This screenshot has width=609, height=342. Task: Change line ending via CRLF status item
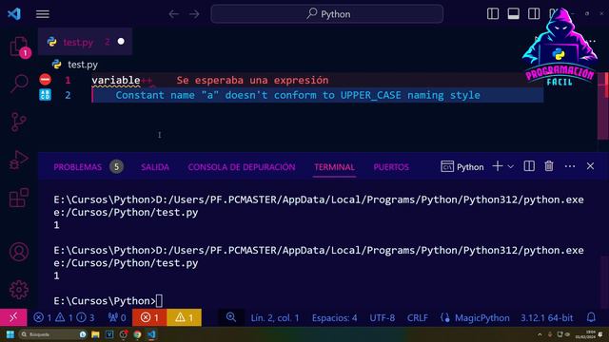click(x=418, y=318)
